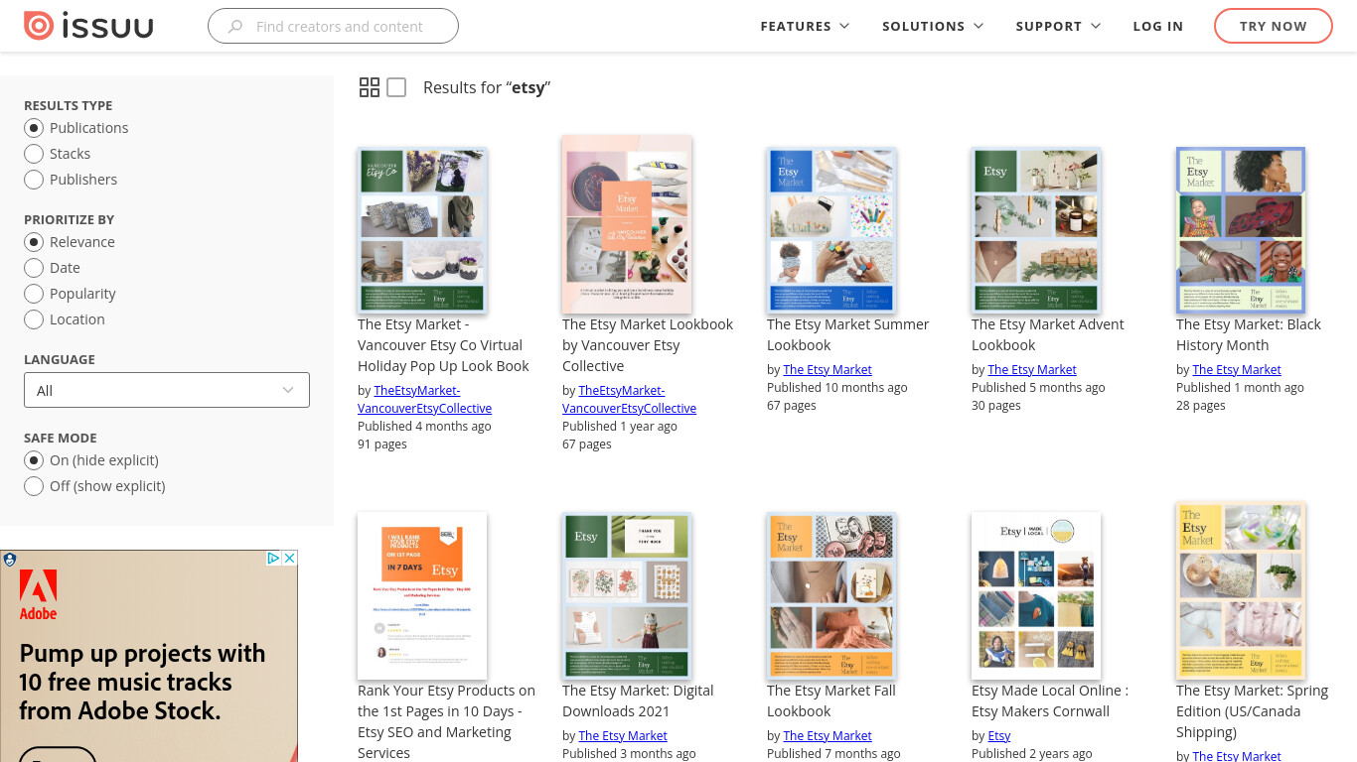Open Etsy Market Summer Lookbook thumbnail

[831, 230]
